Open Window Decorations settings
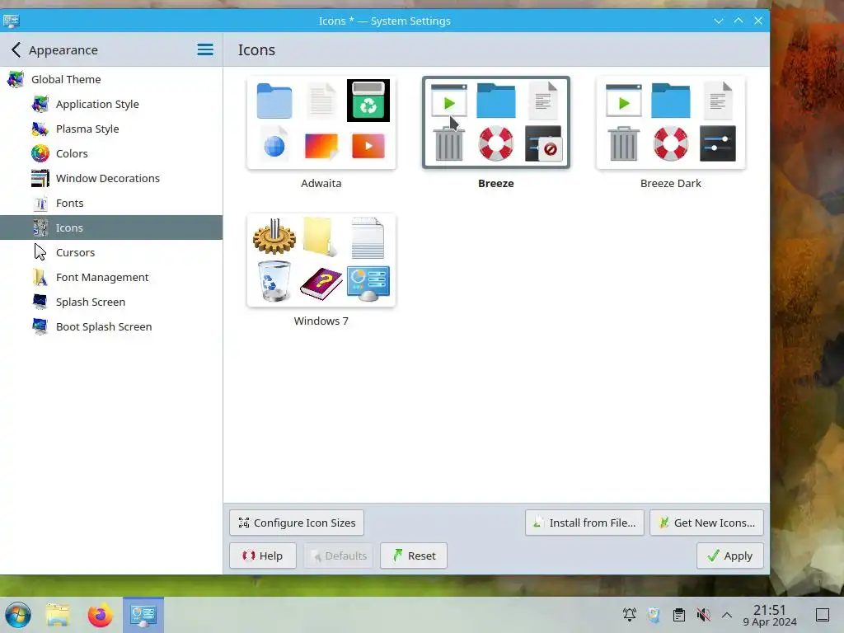Image resolution: width=844 pixels, height=633 pixels. 111,178
